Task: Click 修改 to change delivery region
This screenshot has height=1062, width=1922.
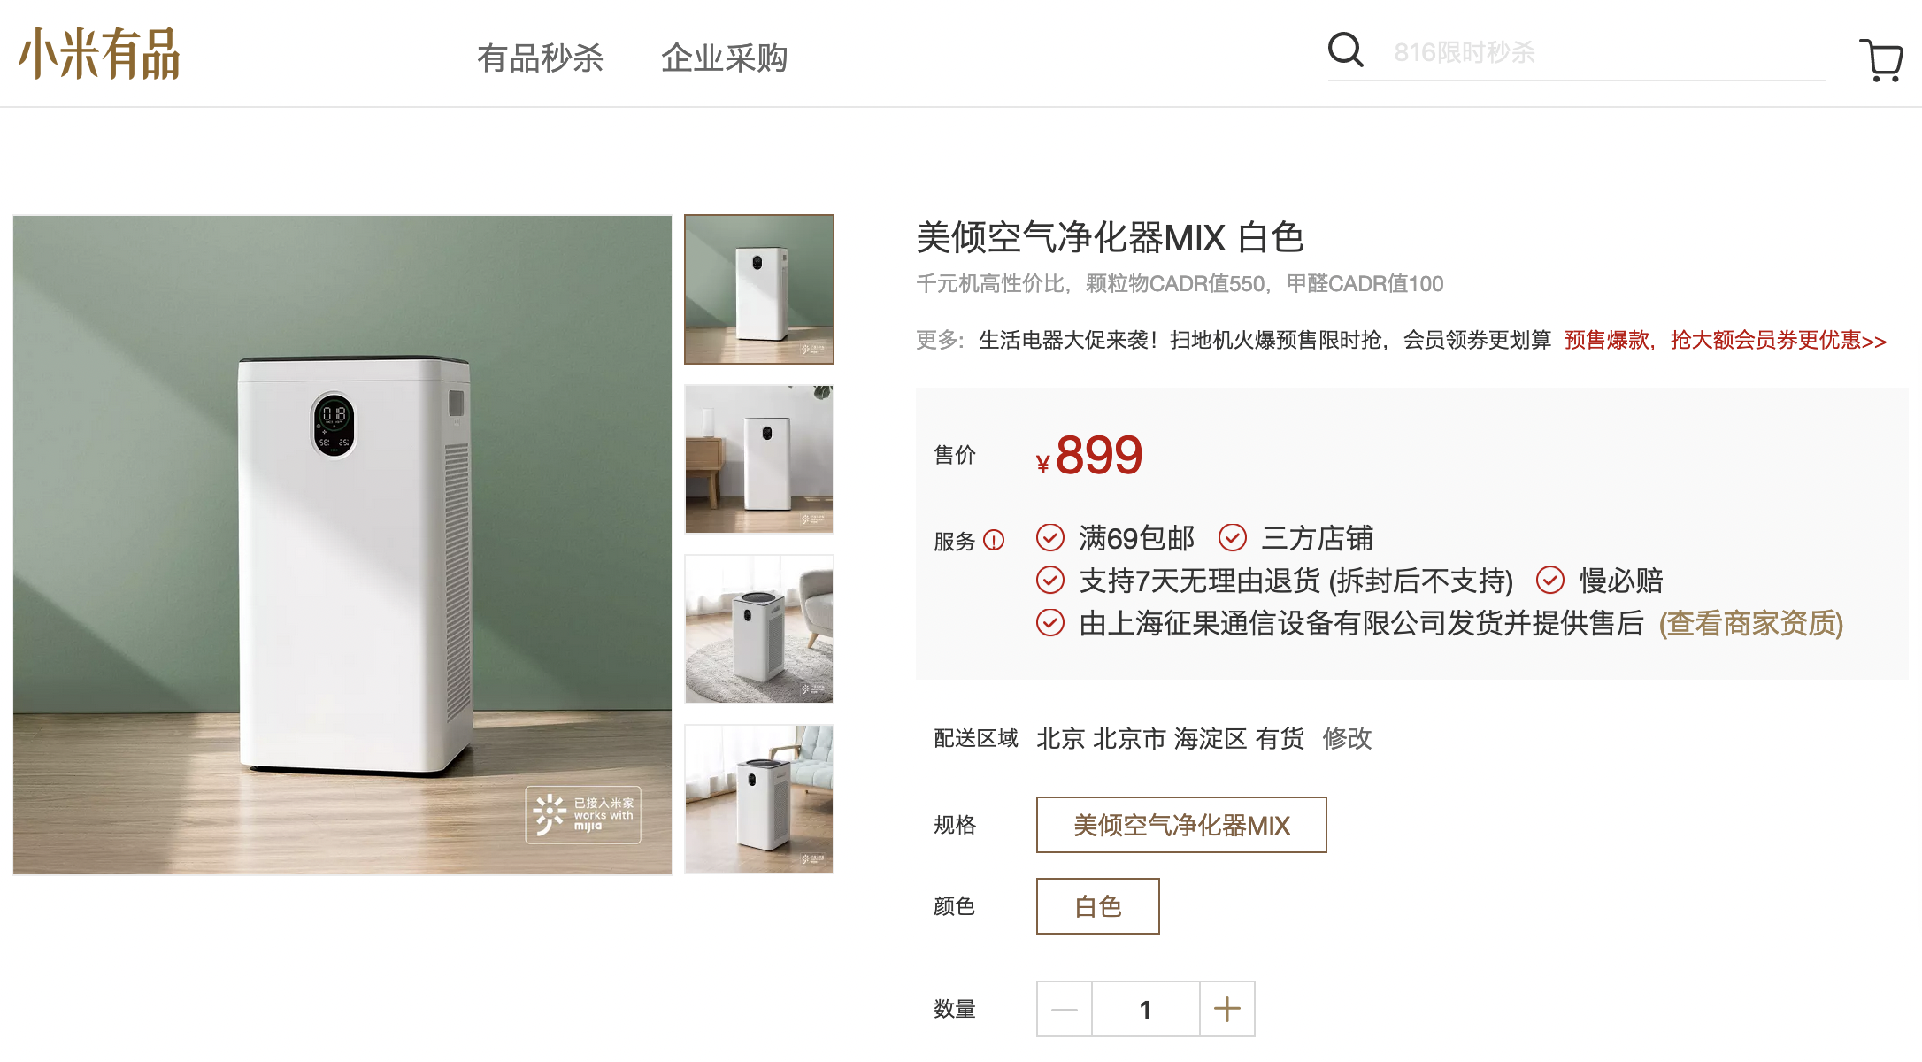Action: [1347, 738]
